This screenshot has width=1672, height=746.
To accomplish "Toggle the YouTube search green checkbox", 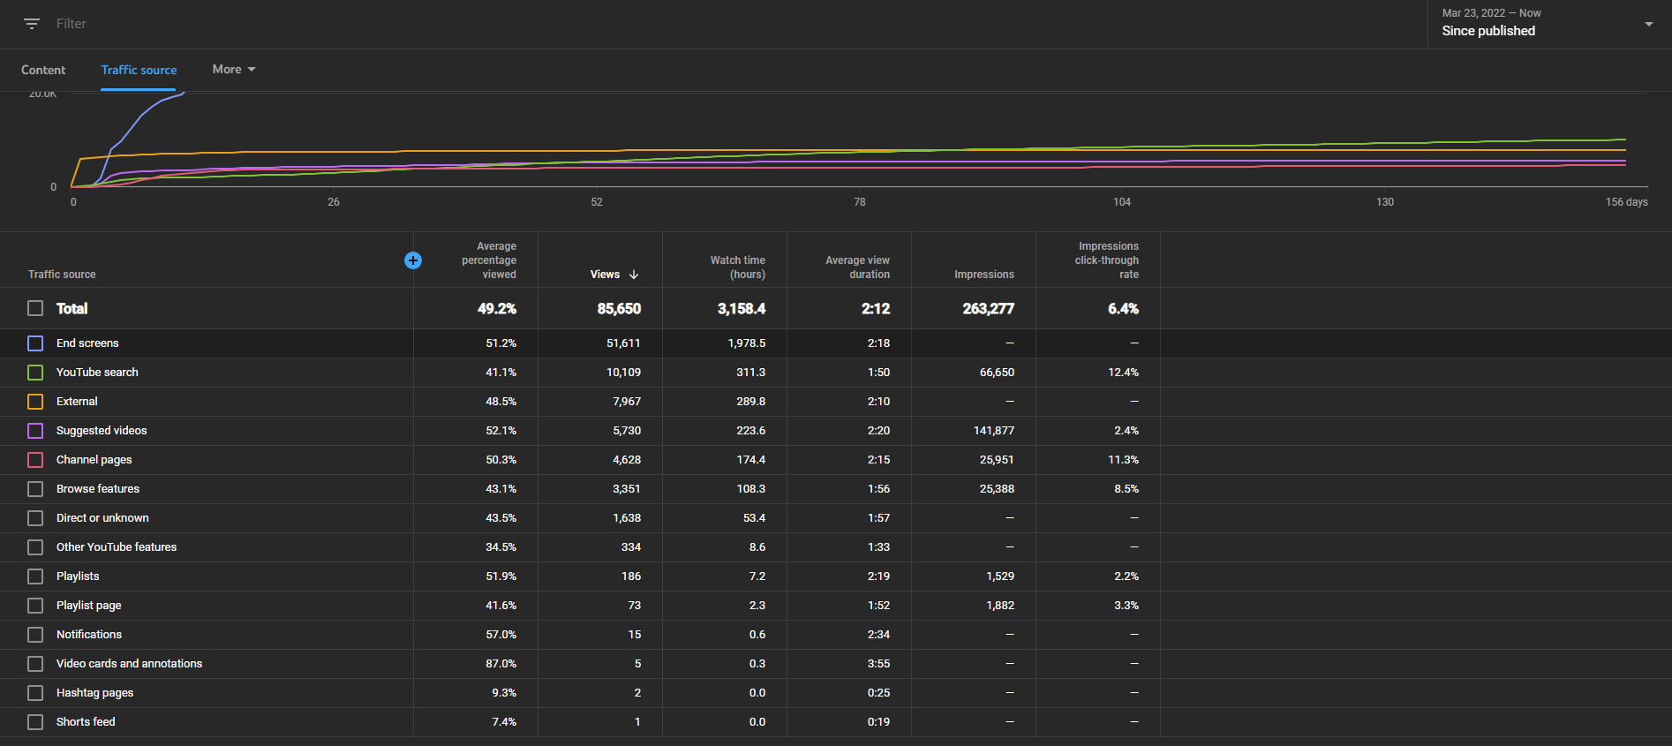I will pyautogui.click(x=35, y=373).
